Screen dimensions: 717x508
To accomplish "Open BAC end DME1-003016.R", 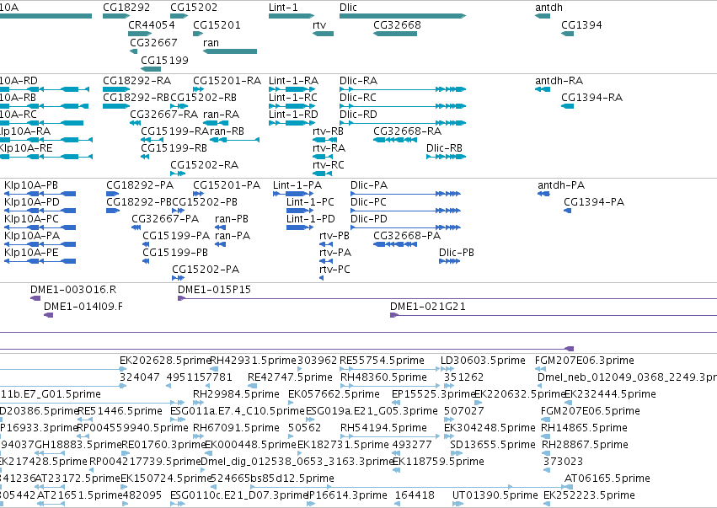I will tap(73, 290).
